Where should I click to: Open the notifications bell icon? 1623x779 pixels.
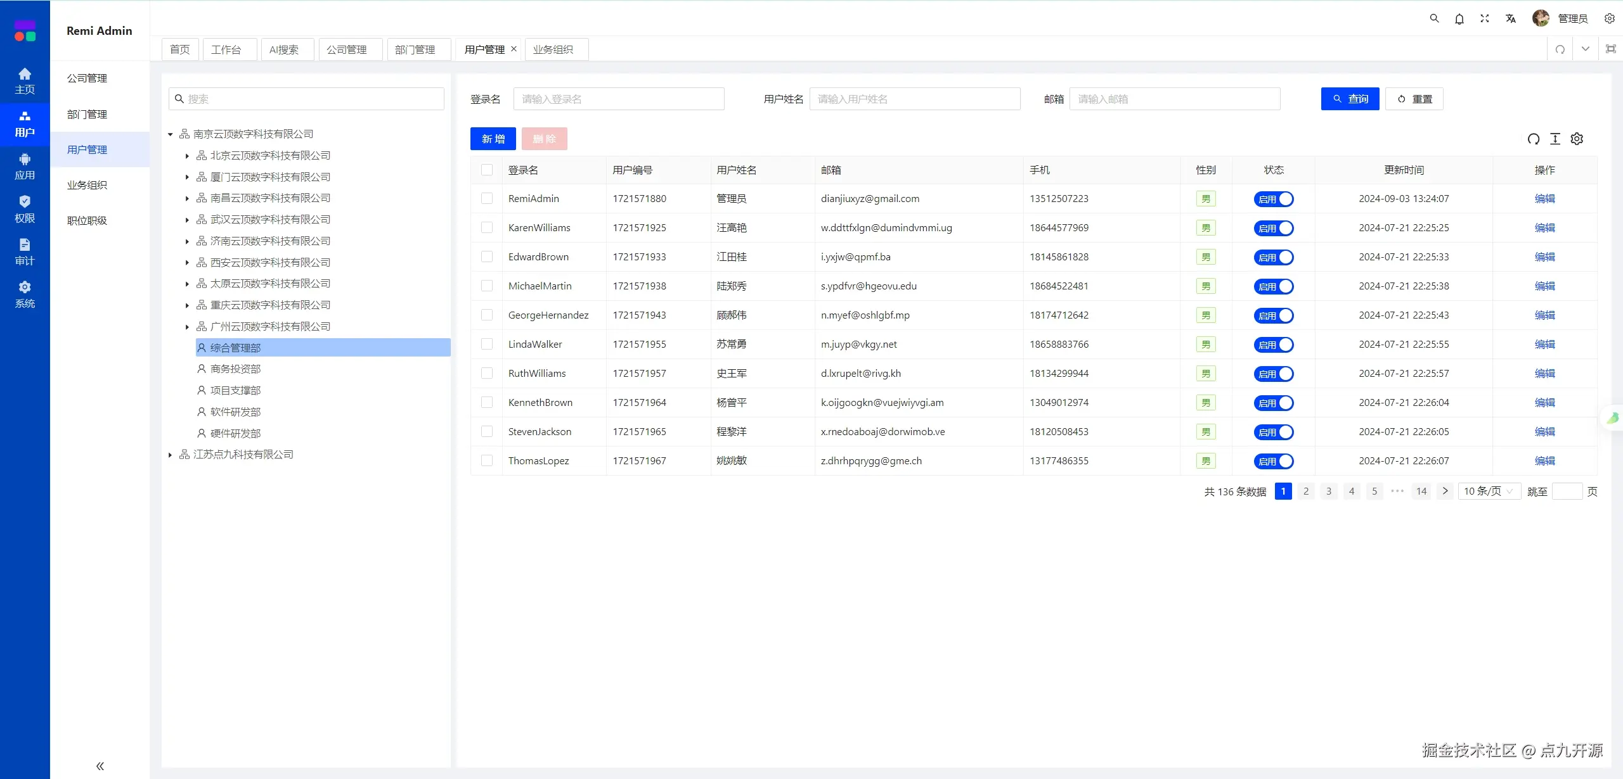coord(1459,19)
